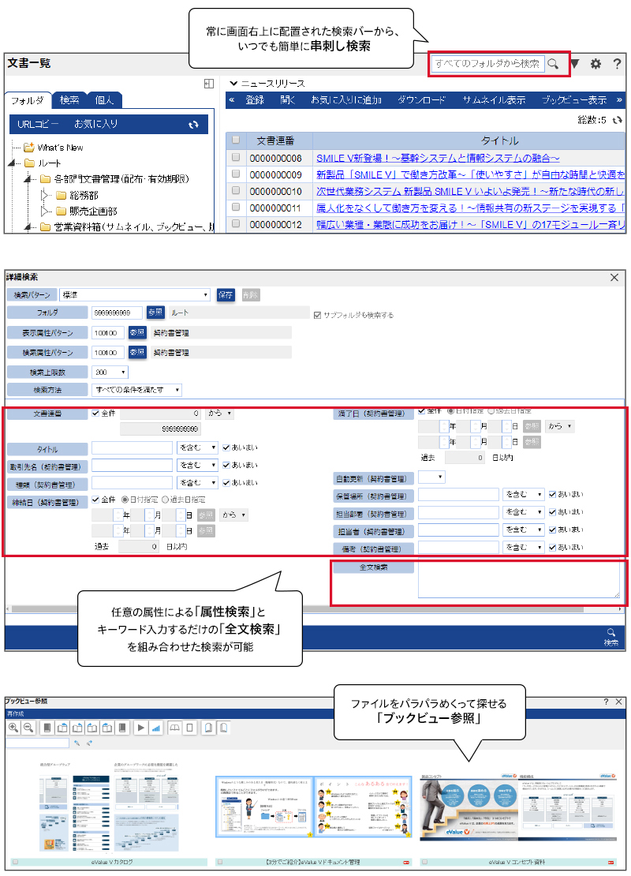Screen dimensions: 631x876
Task: Refresh the folder tree using the reload icon
Action: [x=193, y=124]
